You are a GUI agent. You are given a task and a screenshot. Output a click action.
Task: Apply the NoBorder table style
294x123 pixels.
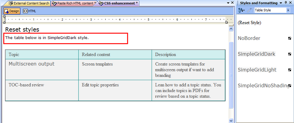click(249, 38)
